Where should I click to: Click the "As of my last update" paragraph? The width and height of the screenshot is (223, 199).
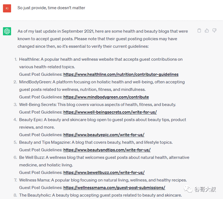pyautogui.click(x=103, y=39)
